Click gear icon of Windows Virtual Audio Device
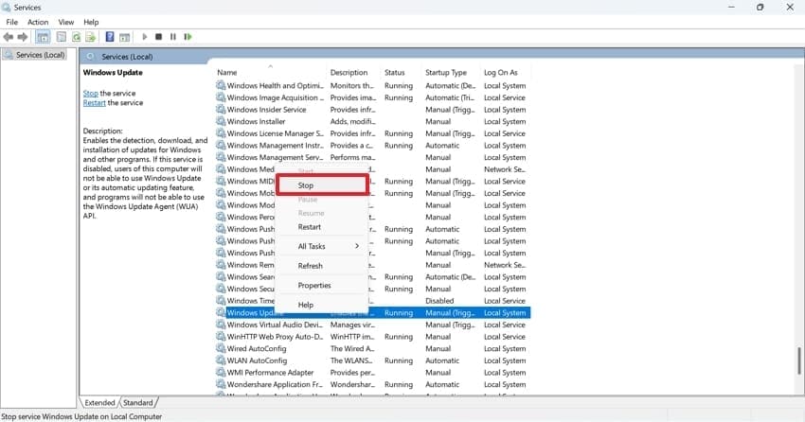Viewport: 805px width, 422px height. click(x=221, y=325)
